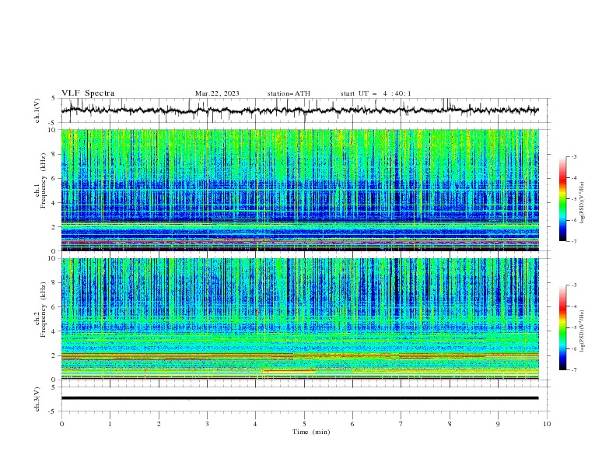Click the 'ch.3(V)' axis label

pyautogui.click(x=37, y=399)
